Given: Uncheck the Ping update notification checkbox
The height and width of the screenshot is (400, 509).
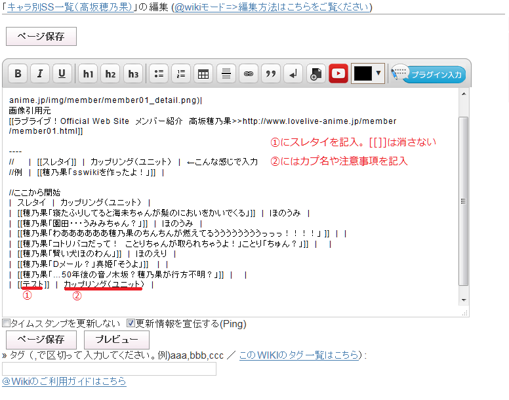Looking at the screenshot, I should pyautogui.click(x=131, y=323).
